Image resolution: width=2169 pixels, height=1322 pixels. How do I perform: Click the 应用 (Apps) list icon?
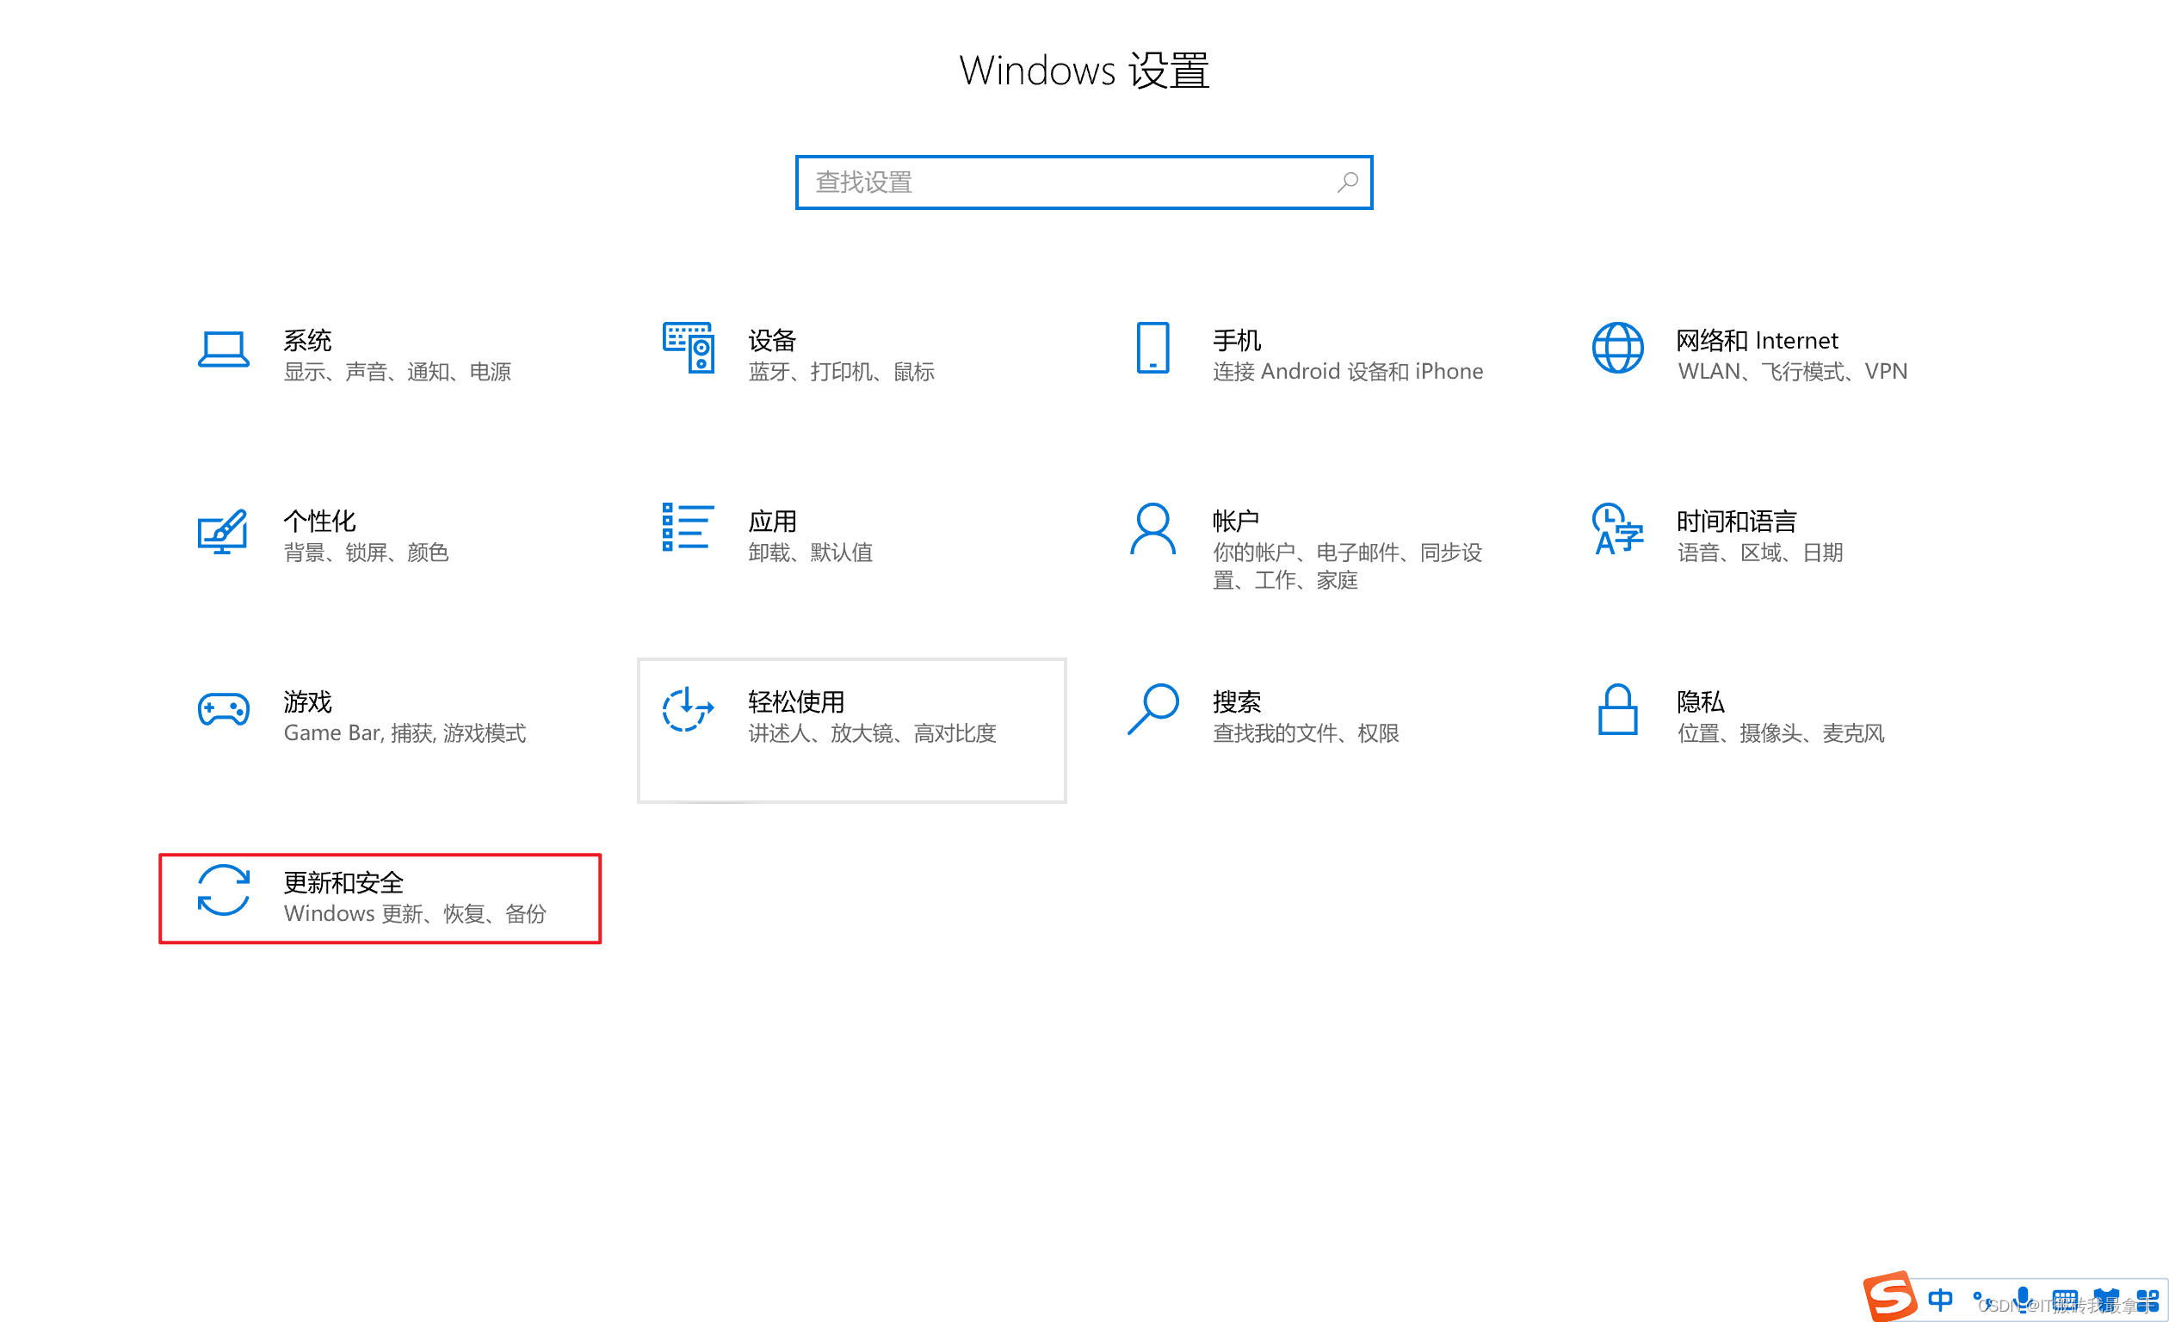coord(689,528)
